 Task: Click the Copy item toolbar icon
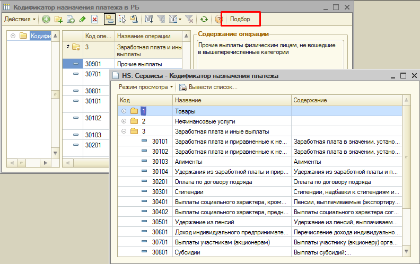(71, 20)
